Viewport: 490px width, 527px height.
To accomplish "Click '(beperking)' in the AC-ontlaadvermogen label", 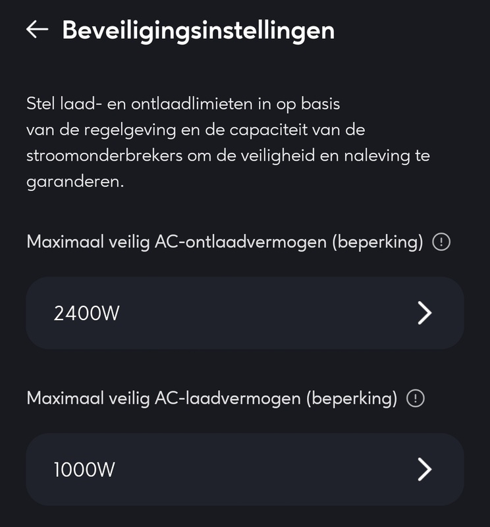I will 377,242.
